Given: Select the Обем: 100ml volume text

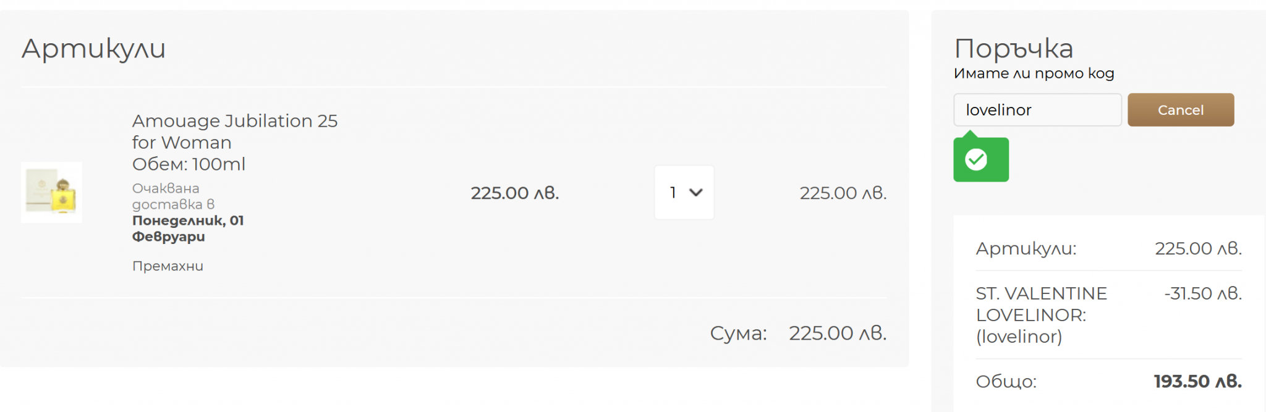Looking at the screenshot, I should pyautogui.click(x=189, y=164).
